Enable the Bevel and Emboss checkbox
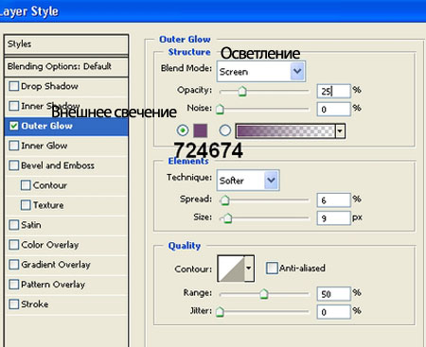 coord(14,165)
